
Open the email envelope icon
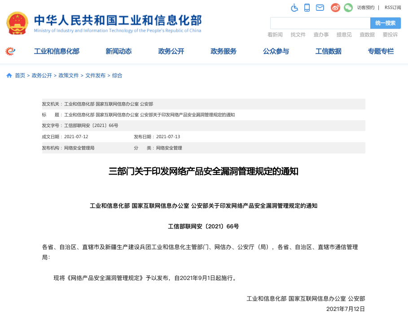point(320,8)
